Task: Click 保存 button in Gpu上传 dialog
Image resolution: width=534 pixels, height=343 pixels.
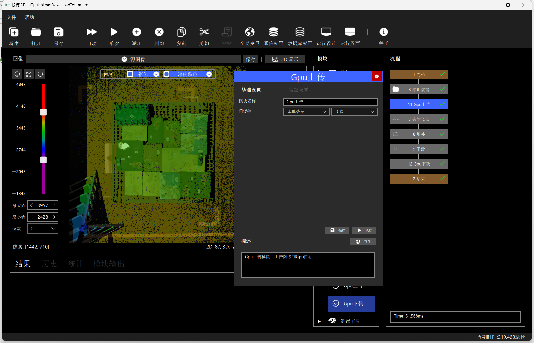Action: [x=337, y=231]
